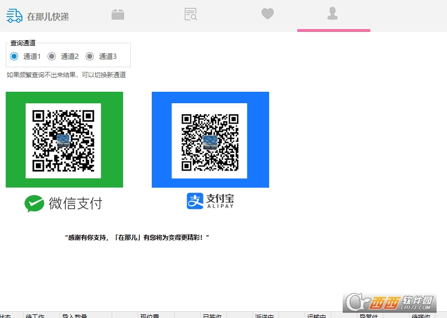Click the 在那儿快递 app title
Viewport: 447px width, 318px height.
[48, 17]
